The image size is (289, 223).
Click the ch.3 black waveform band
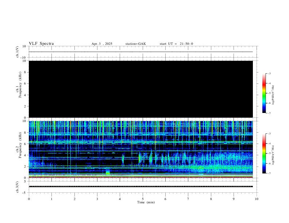pos(140,187)
